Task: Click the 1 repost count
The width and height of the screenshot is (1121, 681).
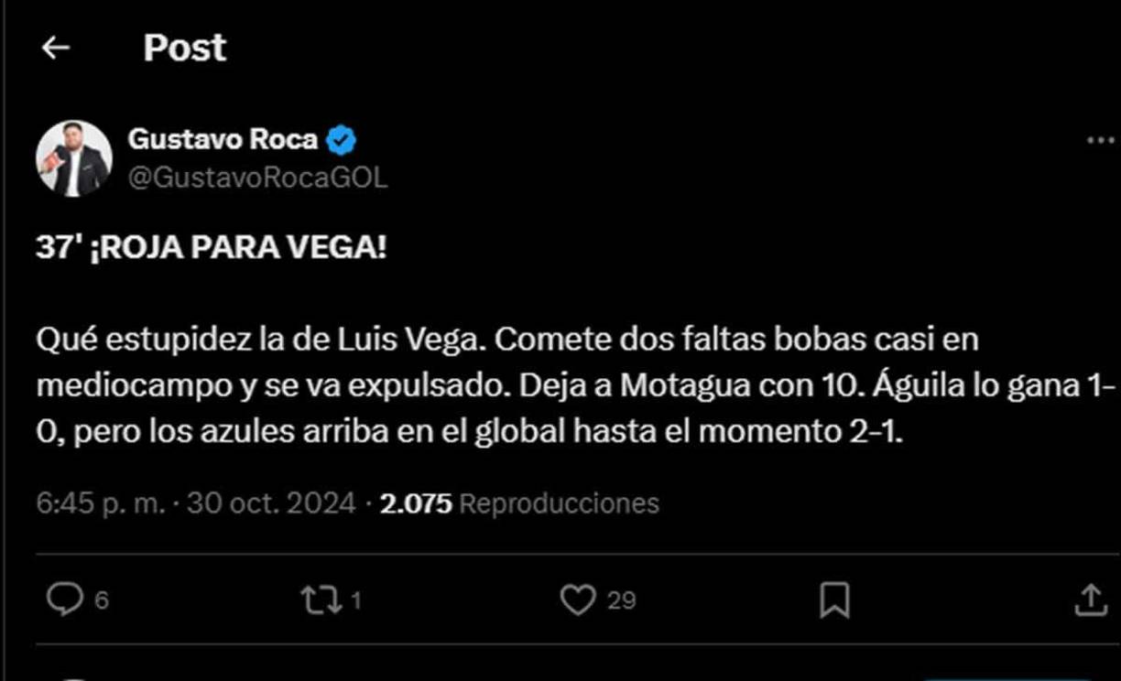Action: click(x=354, y=601)
